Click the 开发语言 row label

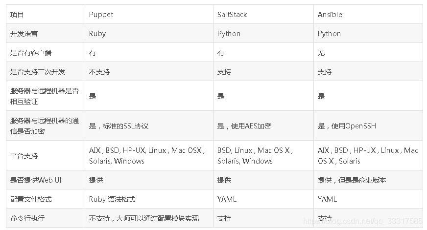coord(46,33)
